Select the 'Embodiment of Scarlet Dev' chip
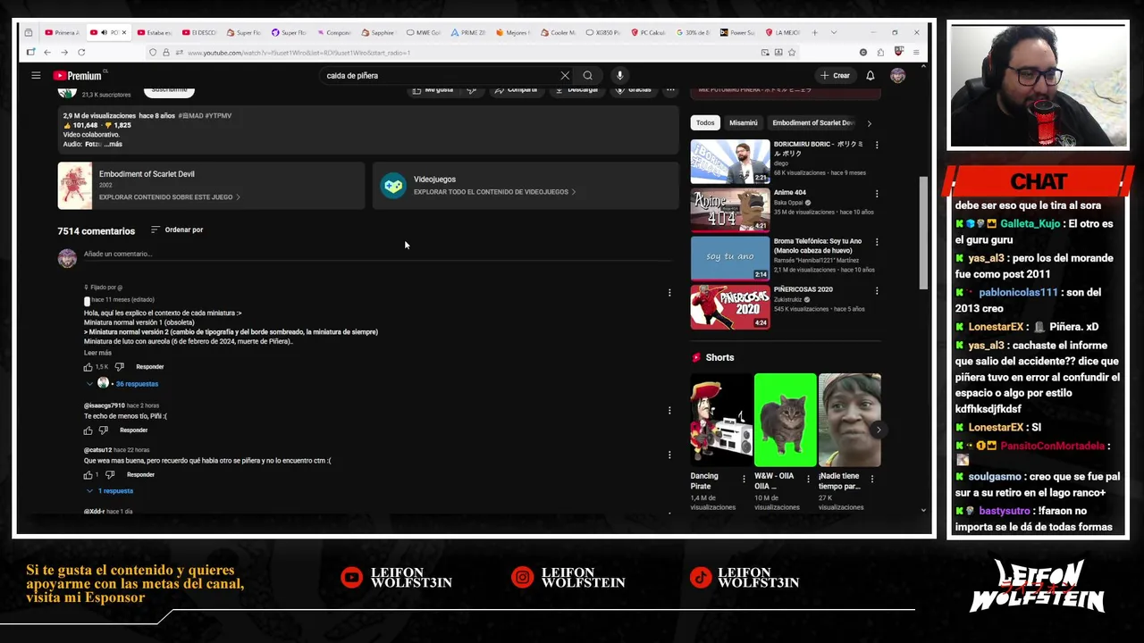This screenshot has height=643, width=1144. [x=812, y=123]
